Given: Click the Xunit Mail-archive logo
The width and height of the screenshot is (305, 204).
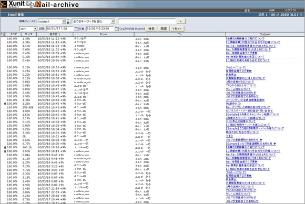Looking at the screenshot, I should point(40,4).
